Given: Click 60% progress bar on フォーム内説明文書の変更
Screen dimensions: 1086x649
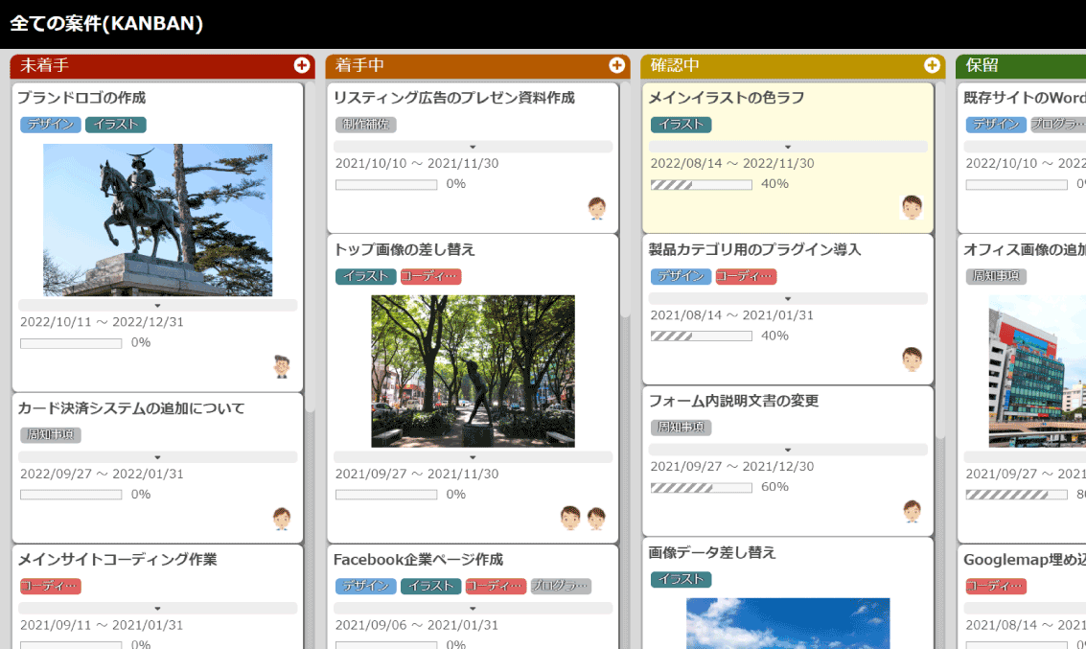Looking at the screenshot, I should point(701,488).
